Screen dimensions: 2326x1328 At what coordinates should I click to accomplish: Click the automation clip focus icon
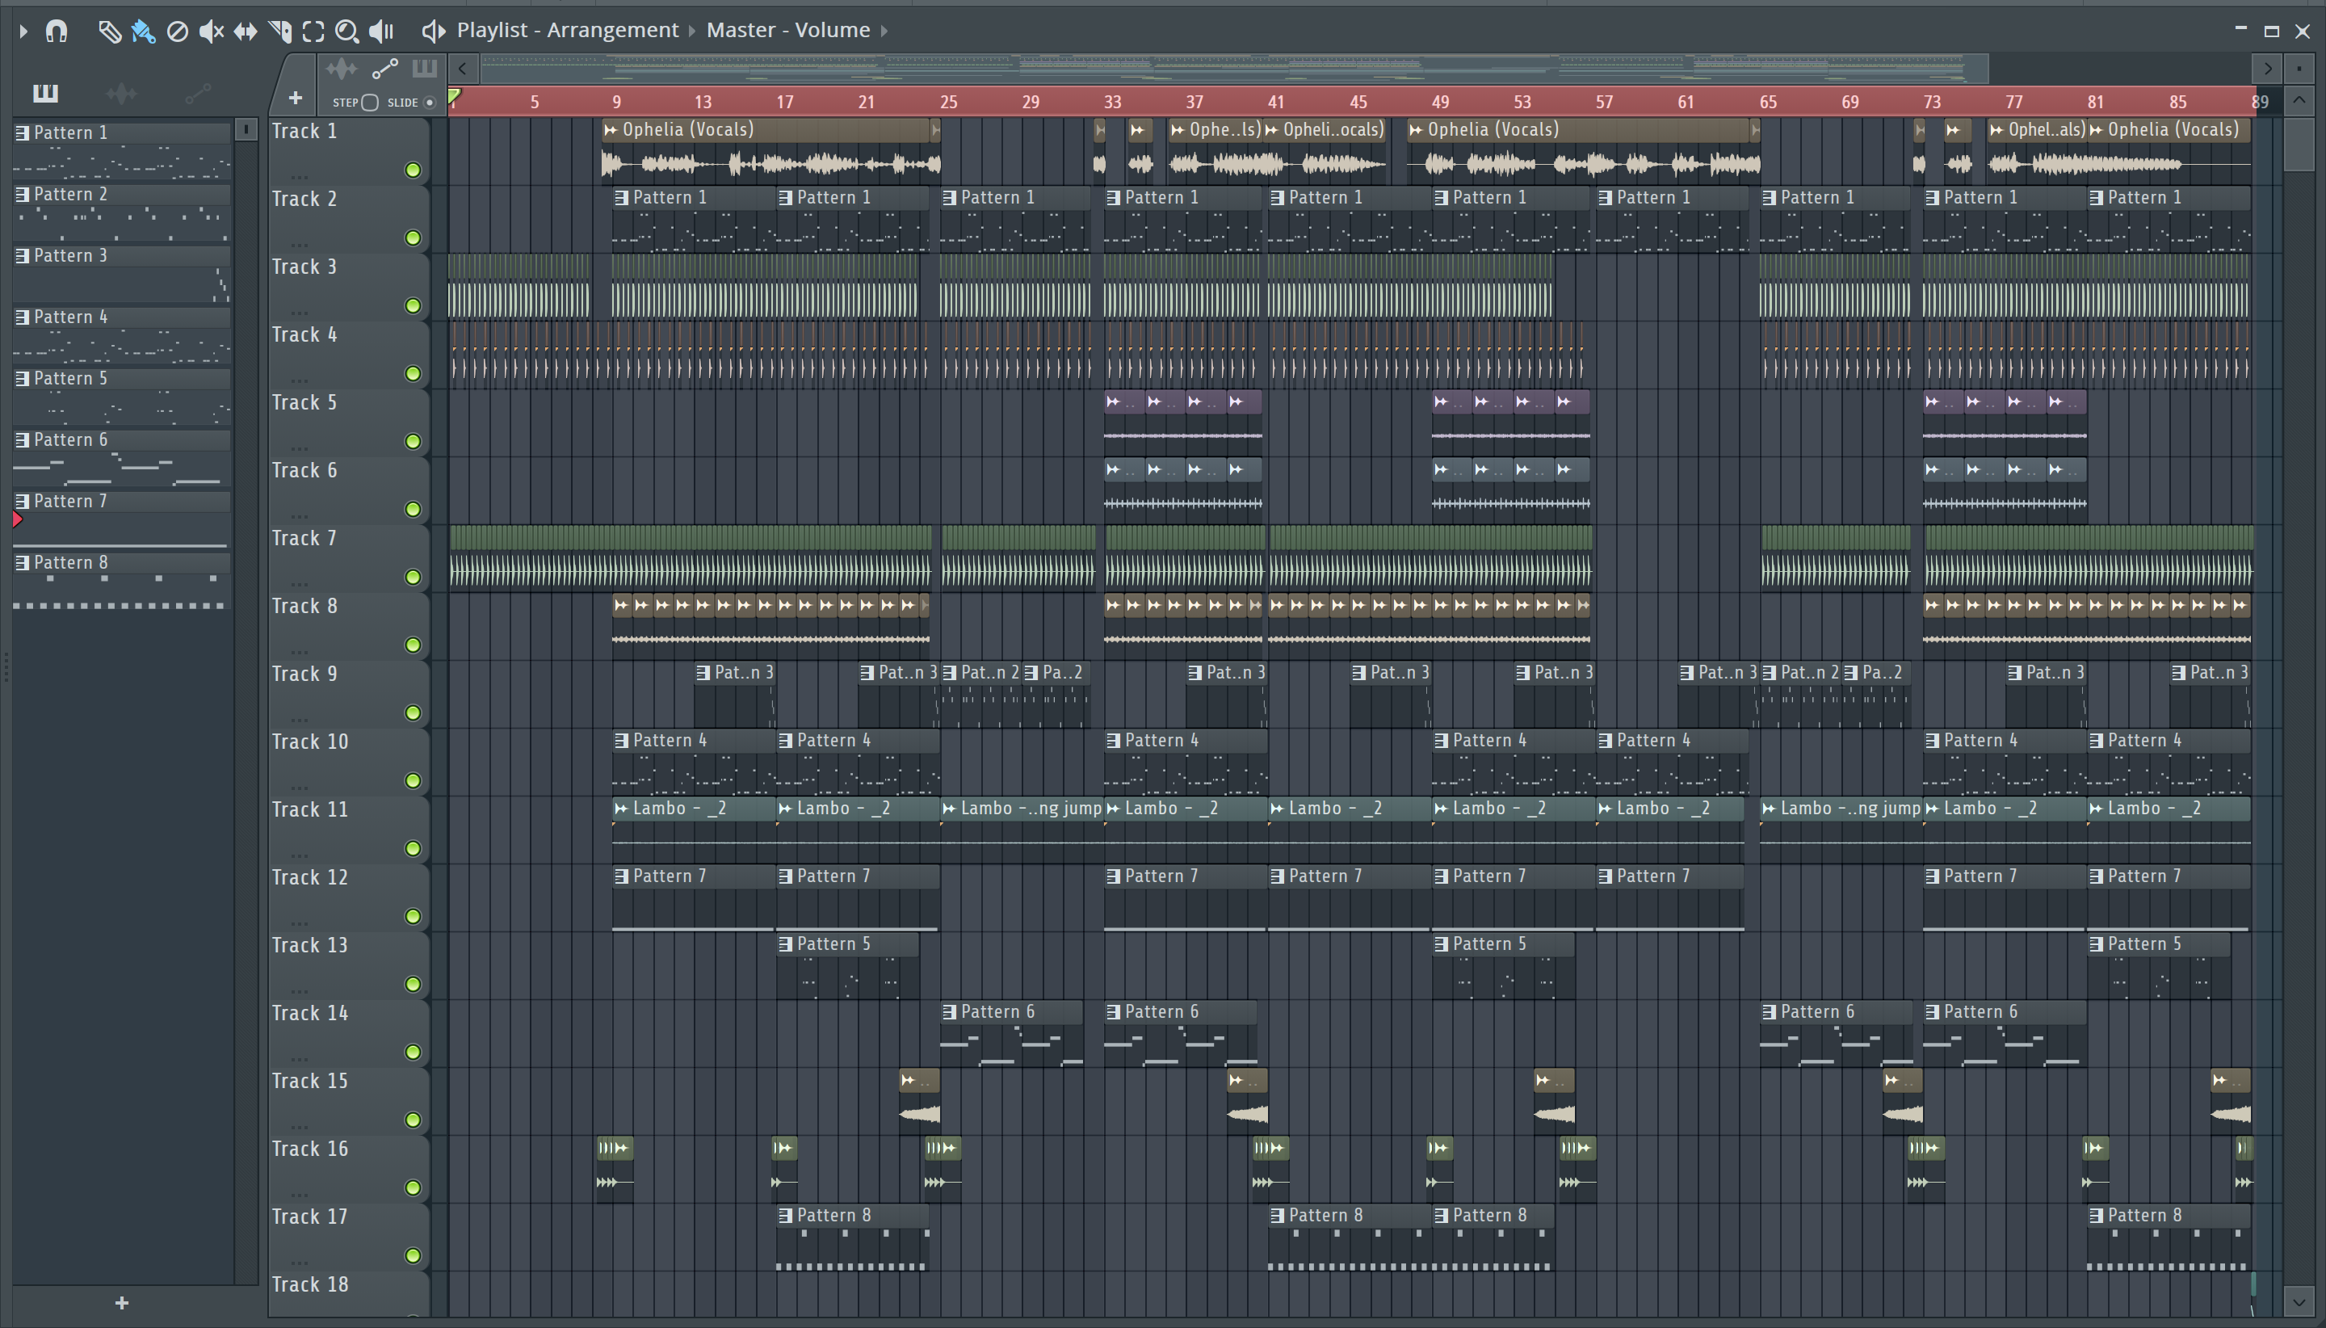coord(384,69)
